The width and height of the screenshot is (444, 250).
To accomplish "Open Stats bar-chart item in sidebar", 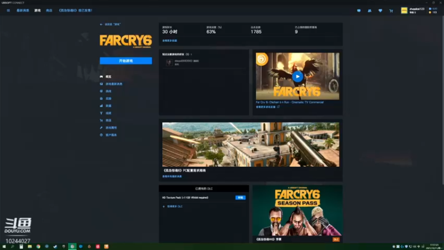I will 105,106.
